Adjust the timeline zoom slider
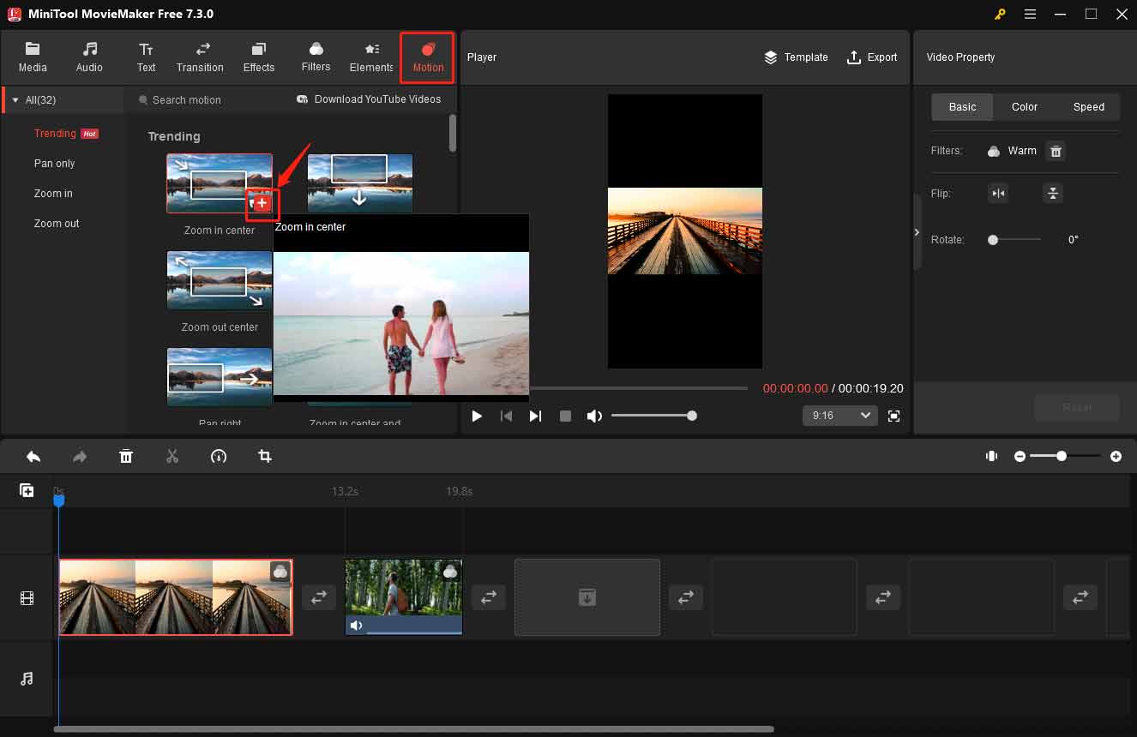This screenshot has width=1137, height=737. [x=1066, y=457]
